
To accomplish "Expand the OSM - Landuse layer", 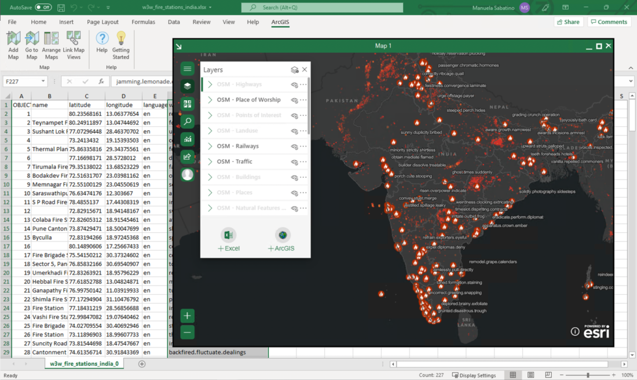I will point(210,130).
